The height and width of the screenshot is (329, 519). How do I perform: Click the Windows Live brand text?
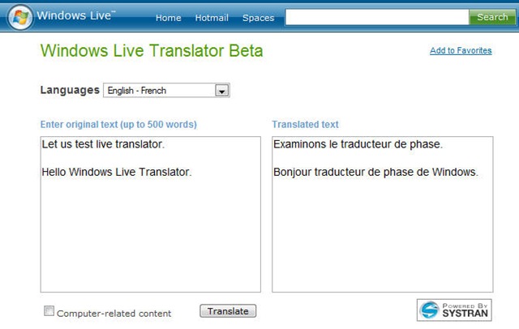[x=76, y=15]
